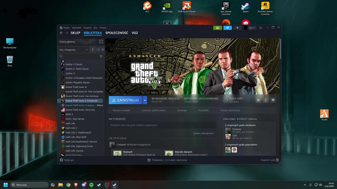Open Spotify from the taskbar

(91, 185)
